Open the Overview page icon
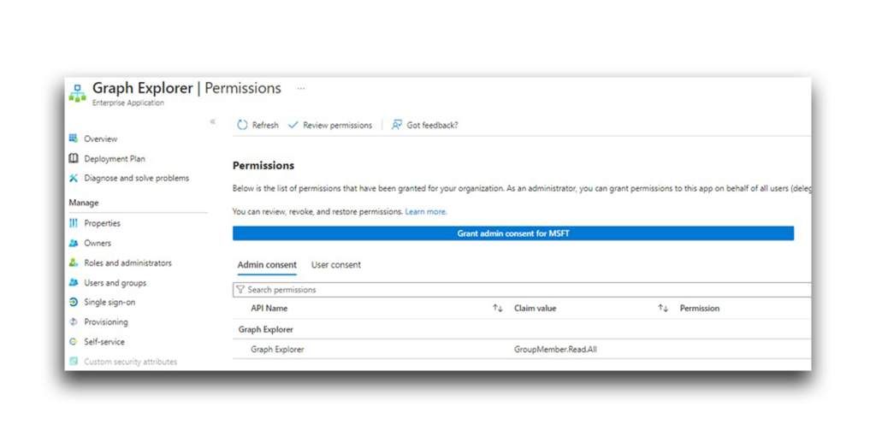This screenshot has width=876, height=448. pyautogui.click(x=74, y=139)
